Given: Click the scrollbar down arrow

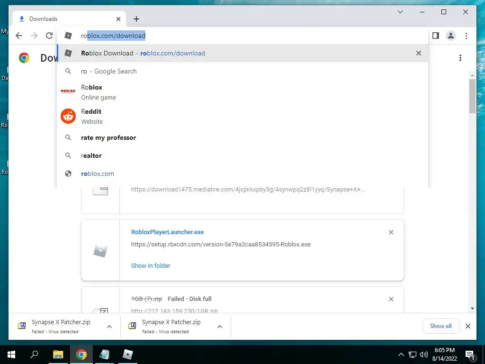Looking at the screenshot, I should (472, 309).
